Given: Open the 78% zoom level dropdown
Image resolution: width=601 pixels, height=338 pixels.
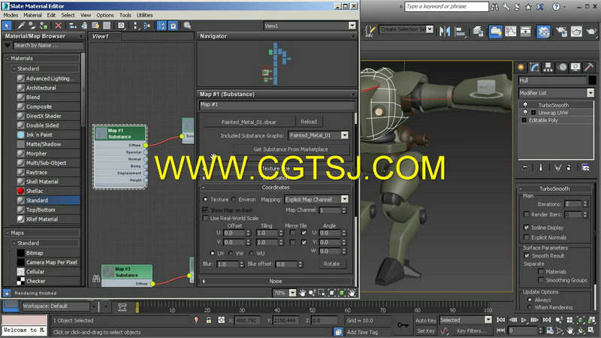Looking at the screenshot, I should click(292, 293).
